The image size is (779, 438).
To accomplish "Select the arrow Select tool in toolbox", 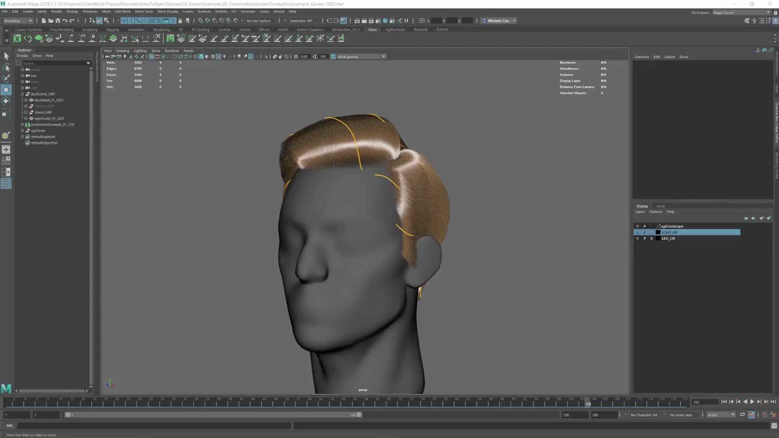I will tap(6, 56).
